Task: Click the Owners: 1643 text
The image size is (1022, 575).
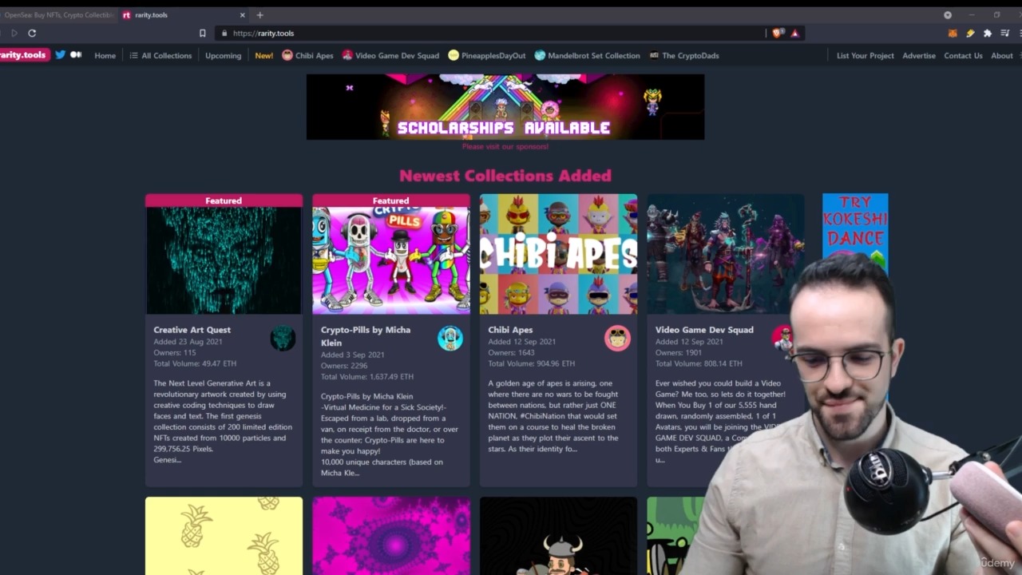Action: [x=511, y=353]
